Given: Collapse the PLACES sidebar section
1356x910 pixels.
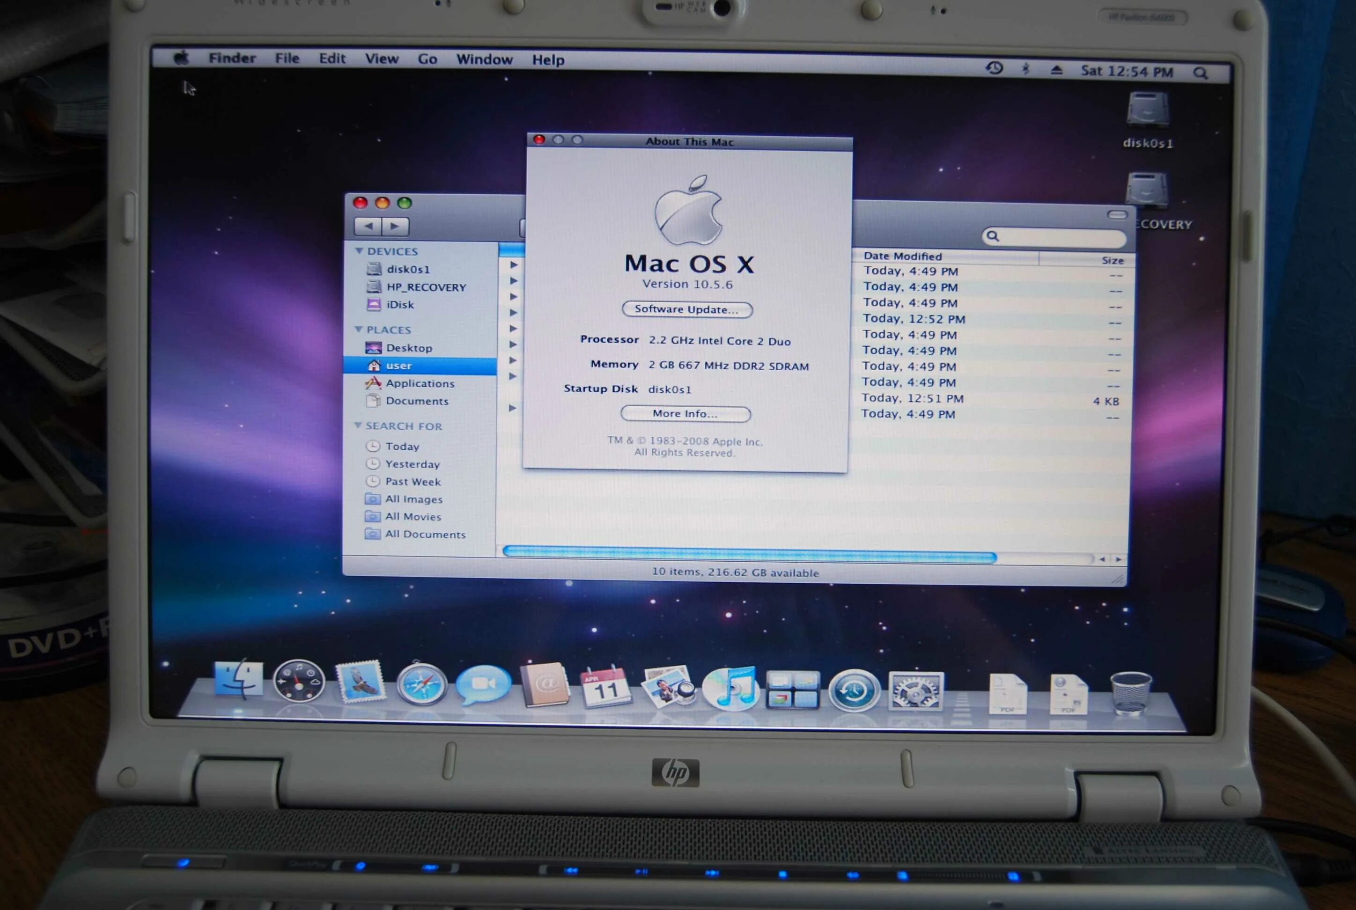Looking at the screenshot, I should pos(359,329).
